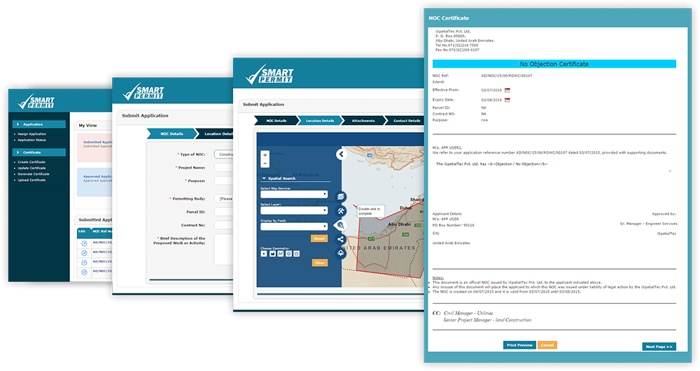Open the map tools wrench icon

[341, 211]
